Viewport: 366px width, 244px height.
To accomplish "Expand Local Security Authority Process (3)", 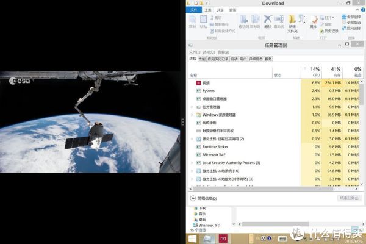I will (192, 163).
